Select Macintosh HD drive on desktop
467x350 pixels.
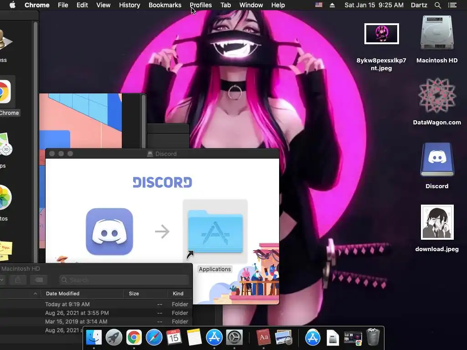coord(437,33)
